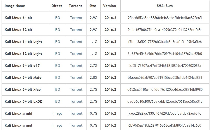Open Torrent for Kali Linux 64 bit LXDE
Image resolution: width=210 pixels, height=130 pixels.
(76, 101)
